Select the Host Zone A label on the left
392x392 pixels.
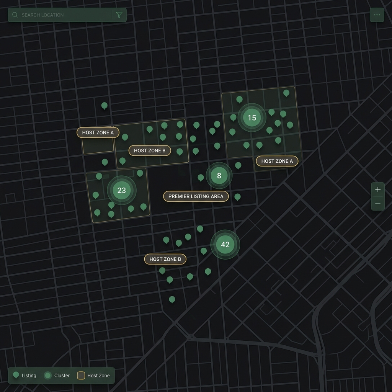[x=98, y=132]
